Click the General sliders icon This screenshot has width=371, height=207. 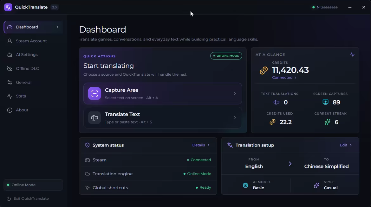(x=10, y=83)
